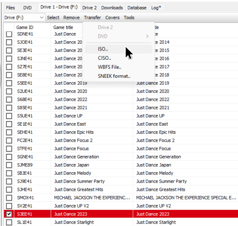Check the box for SV2E41
This screenshot has height=226, width=238.
pos(9,206)
